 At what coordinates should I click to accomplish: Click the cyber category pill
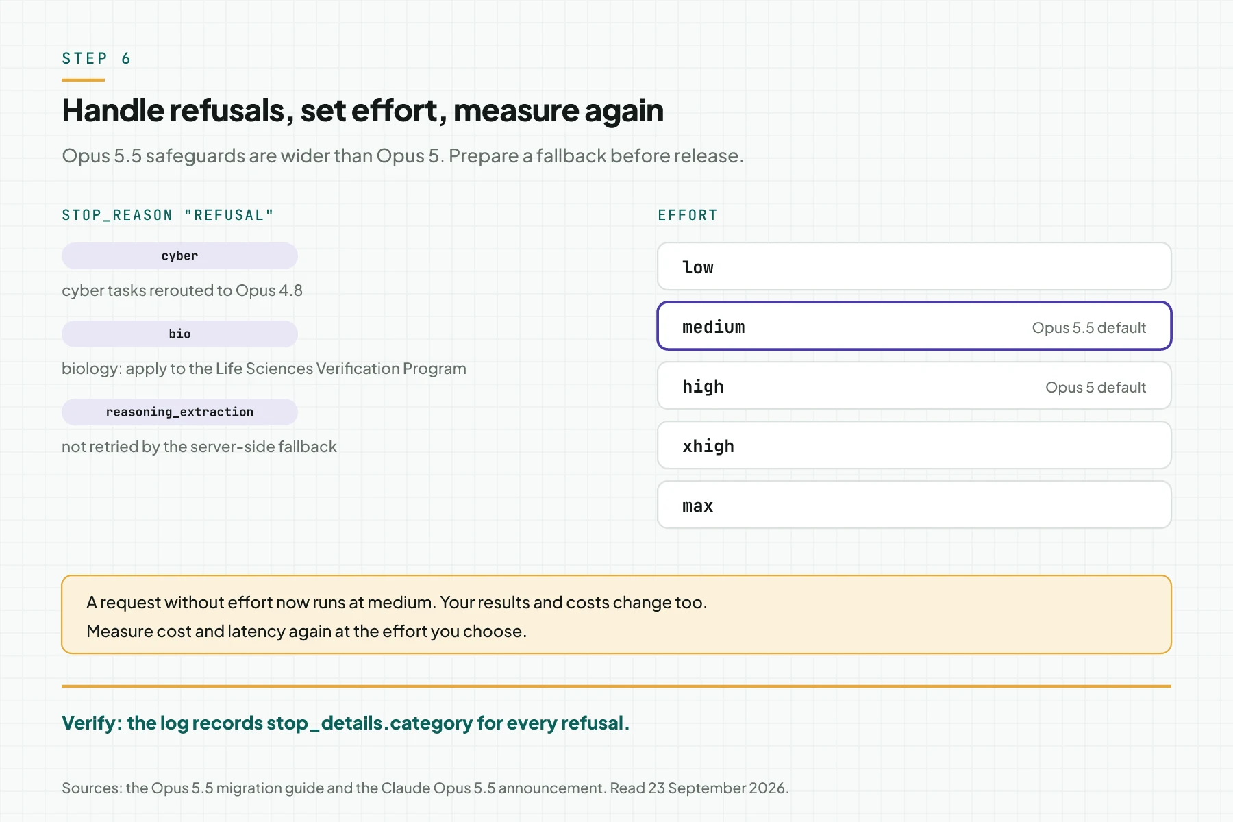tap(179, 256)
